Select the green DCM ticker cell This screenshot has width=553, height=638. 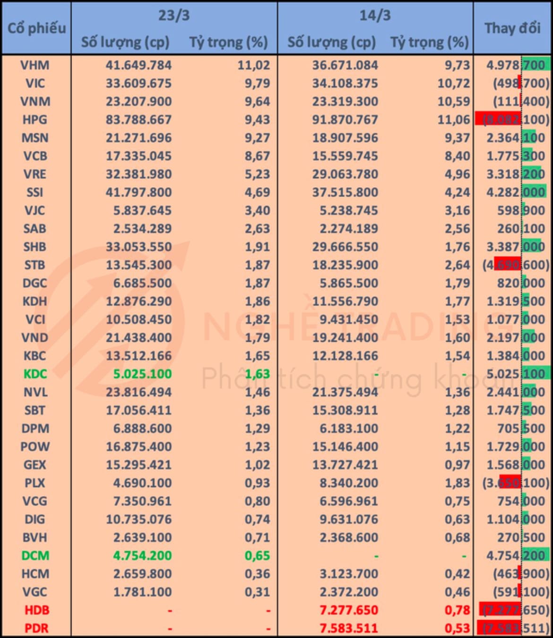[x=35, y=556]
